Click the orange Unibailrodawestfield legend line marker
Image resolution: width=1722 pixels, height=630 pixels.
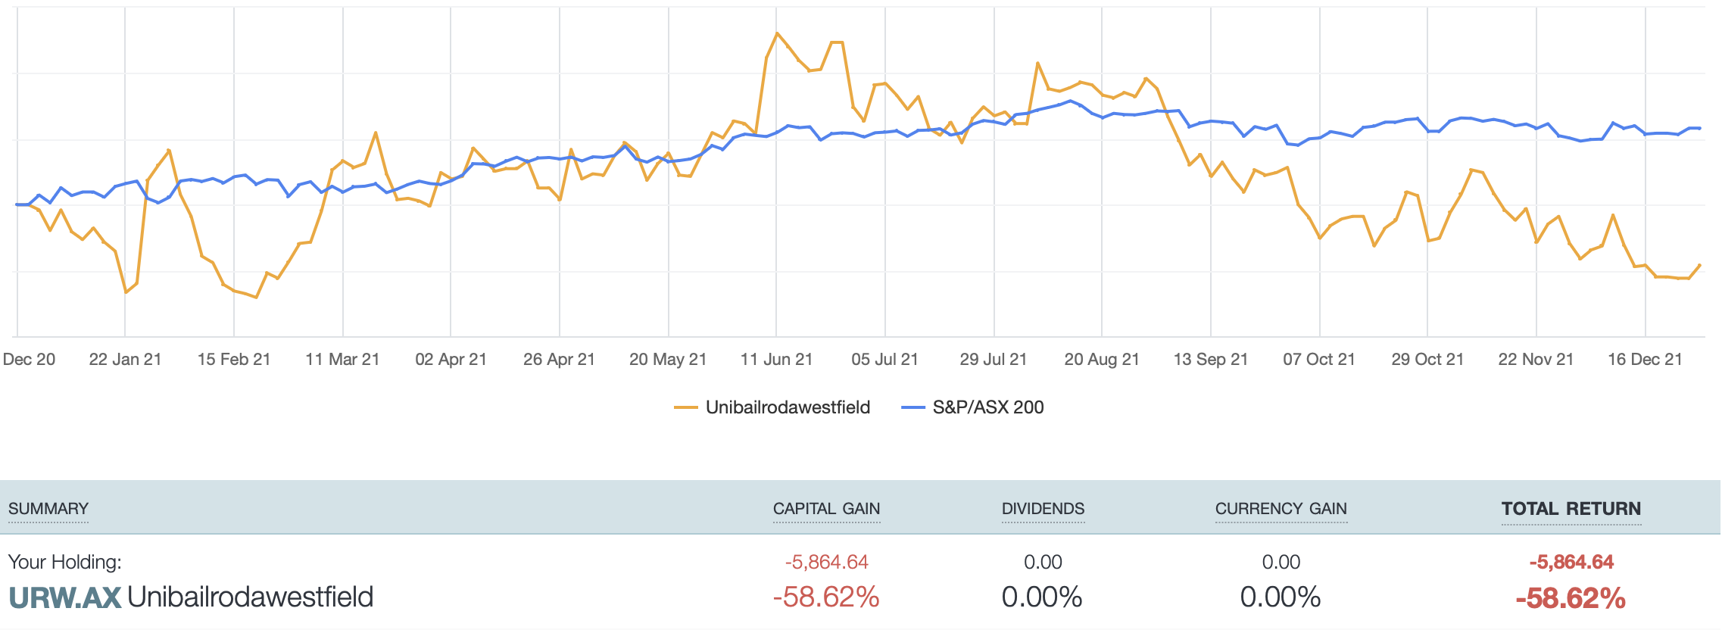click(x=685, y=407)
